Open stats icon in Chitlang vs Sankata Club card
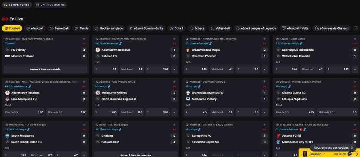Viewport: 360px width, 157px height. 120,129
